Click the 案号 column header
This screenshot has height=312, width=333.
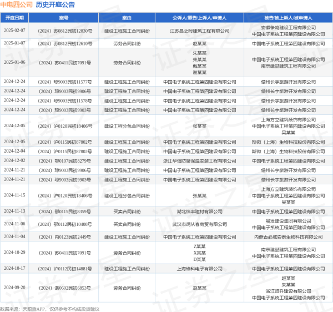click(x=63, y=18)
